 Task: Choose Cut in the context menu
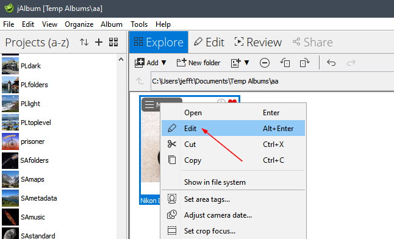tap(233, 144)
